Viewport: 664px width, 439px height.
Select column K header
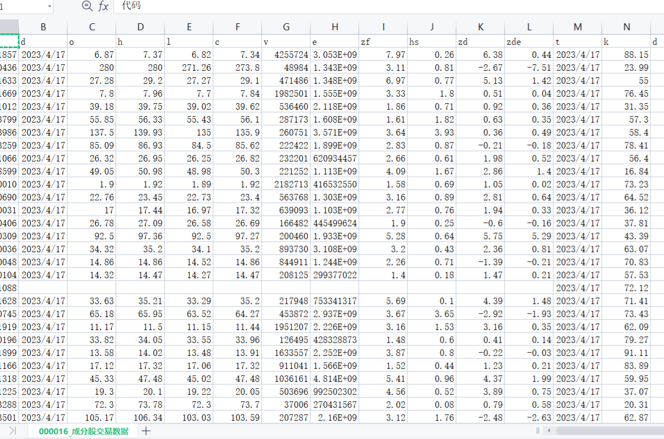pos(480,27)
